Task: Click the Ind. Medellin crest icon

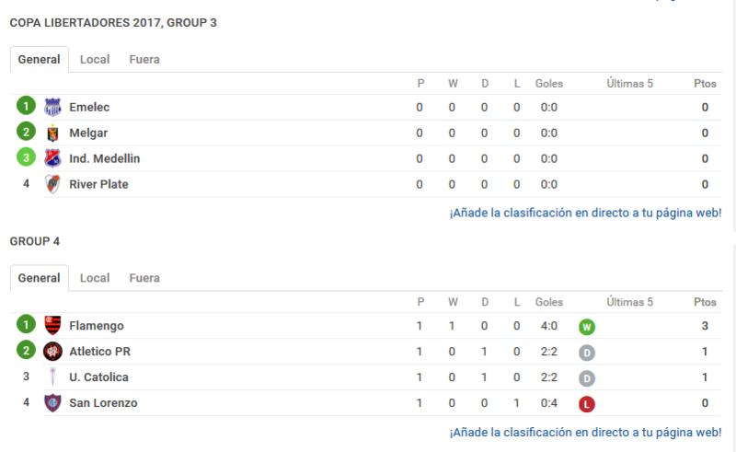Action: click(x=52, y=158)
